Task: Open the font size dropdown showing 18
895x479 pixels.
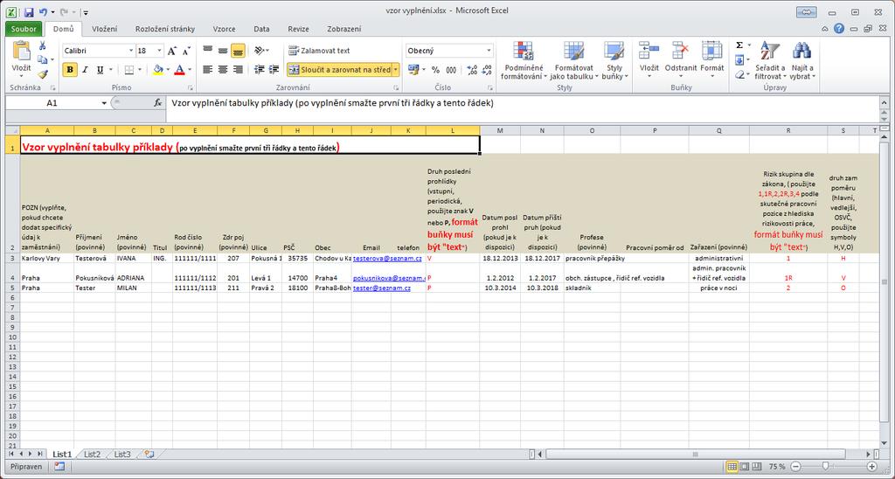Action: click(x=159, y=51)
